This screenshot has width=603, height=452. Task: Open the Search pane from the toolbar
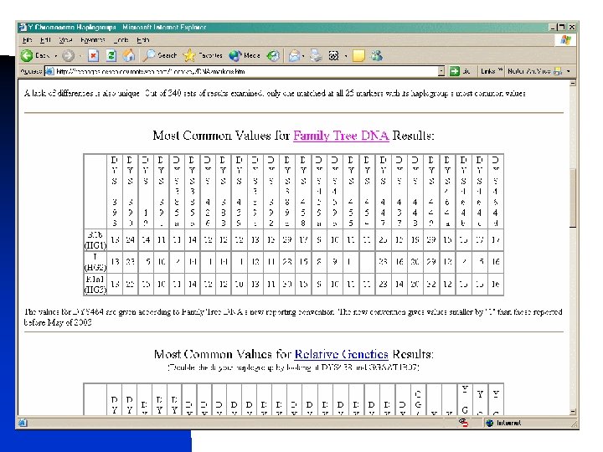160,56
